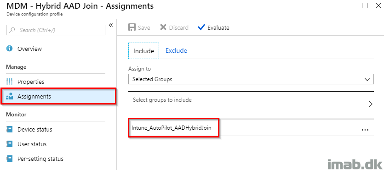The width and height of the screenshot is (384, 170).
Task: Click the Overview info icon
Action: pos(9,49)
